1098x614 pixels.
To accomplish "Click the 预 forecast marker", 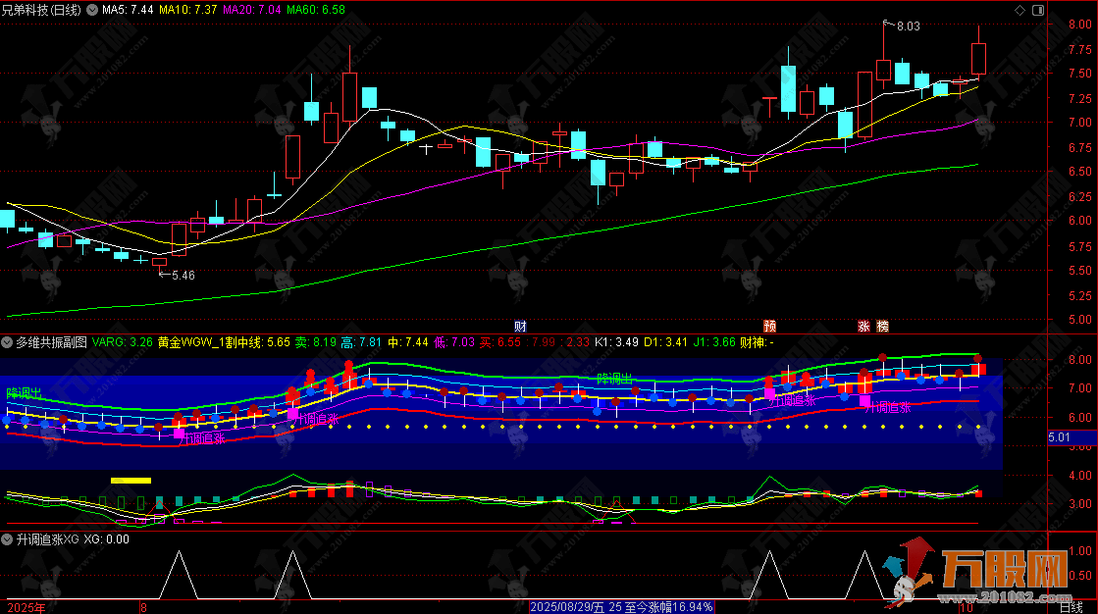I will click(x=770, y=325).
